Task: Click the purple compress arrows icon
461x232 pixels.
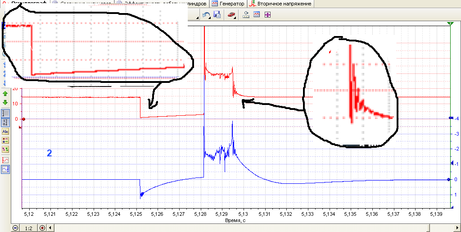Action: coord(267,14)
